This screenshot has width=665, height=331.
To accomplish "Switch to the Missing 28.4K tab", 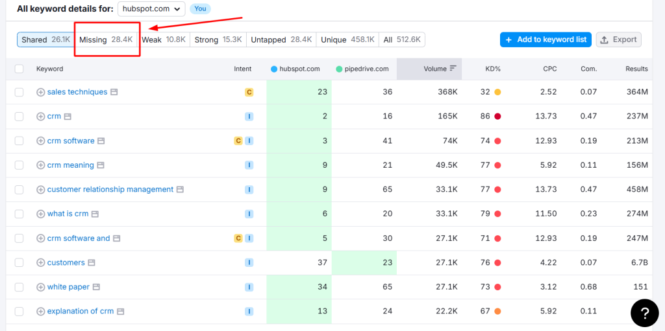I will [106, 40].
